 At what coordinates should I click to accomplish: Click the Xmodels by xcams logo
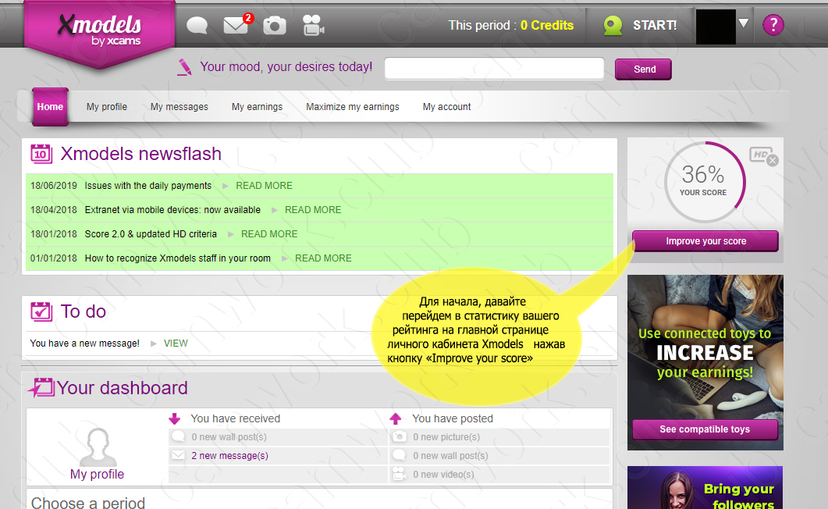pyautogui.click(x=99, y=31)
